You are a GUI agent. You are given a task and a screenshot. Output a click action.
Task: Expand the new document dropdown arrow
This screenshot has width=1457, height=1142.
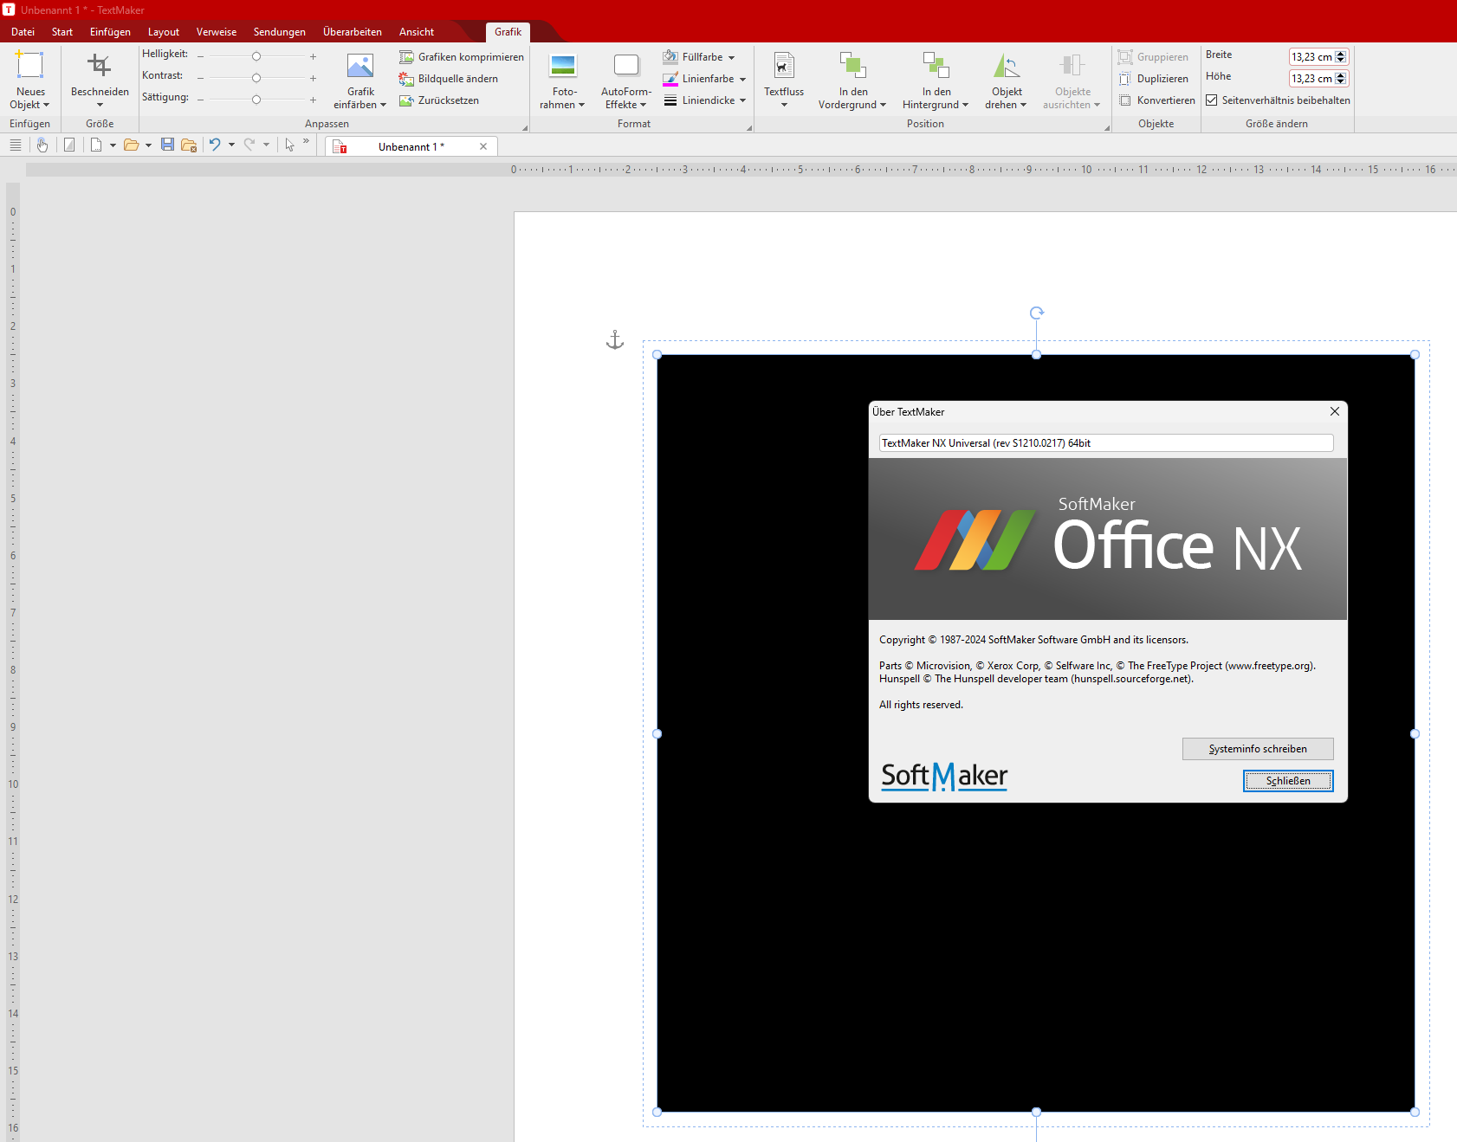click(x=113, y=145)
